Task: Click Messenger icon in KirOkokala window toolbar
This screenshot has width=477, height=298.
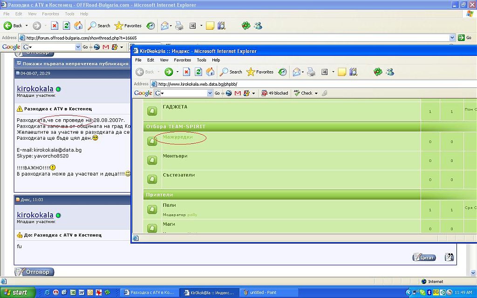Action: click(390, 72)
